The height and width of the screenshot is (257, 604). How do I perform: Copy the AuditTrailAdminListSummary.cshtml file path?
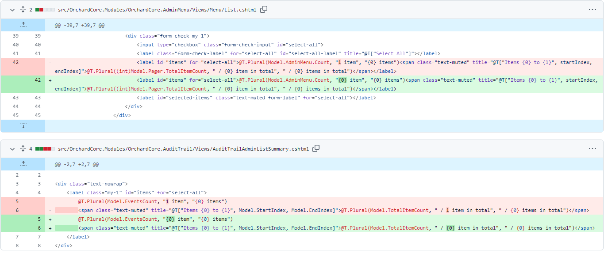316,148
